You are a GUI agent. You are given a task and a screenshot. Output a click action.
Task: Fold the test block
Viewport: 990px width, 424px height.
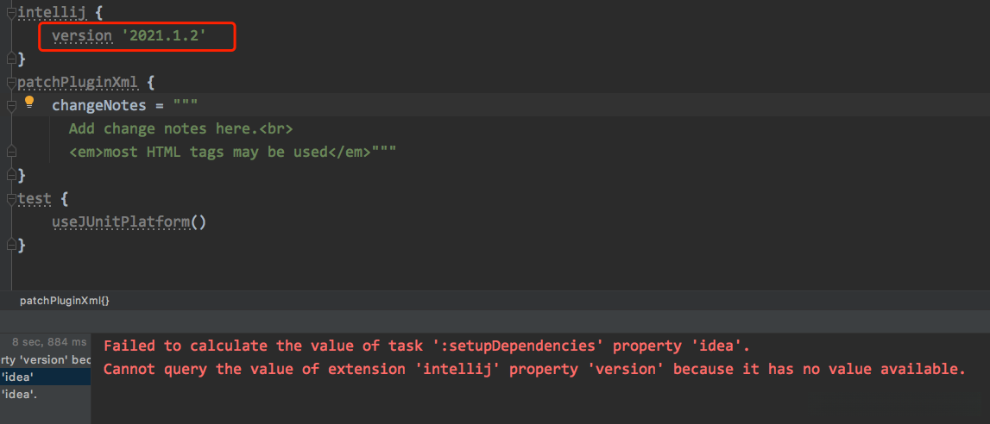point(10,199)
